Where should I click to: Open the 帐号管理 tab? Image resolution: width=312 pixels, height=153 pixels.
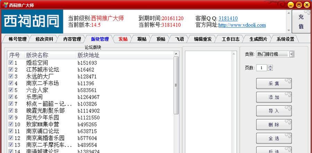point(18,39)
